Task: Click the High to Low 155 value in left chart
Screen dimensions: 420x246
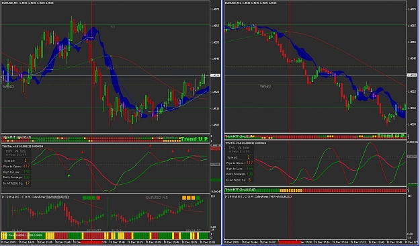Action: pos(26,172)
